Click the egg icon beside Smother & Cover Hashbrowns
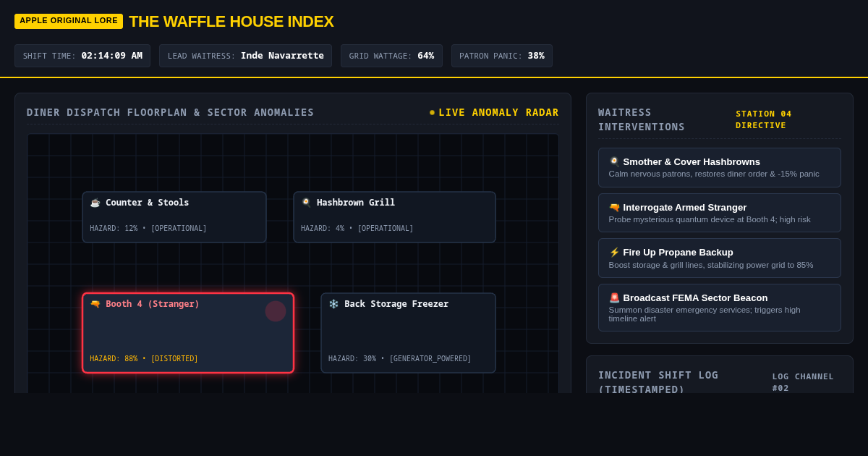Screen dimensions: 868x456 point(614,161)
